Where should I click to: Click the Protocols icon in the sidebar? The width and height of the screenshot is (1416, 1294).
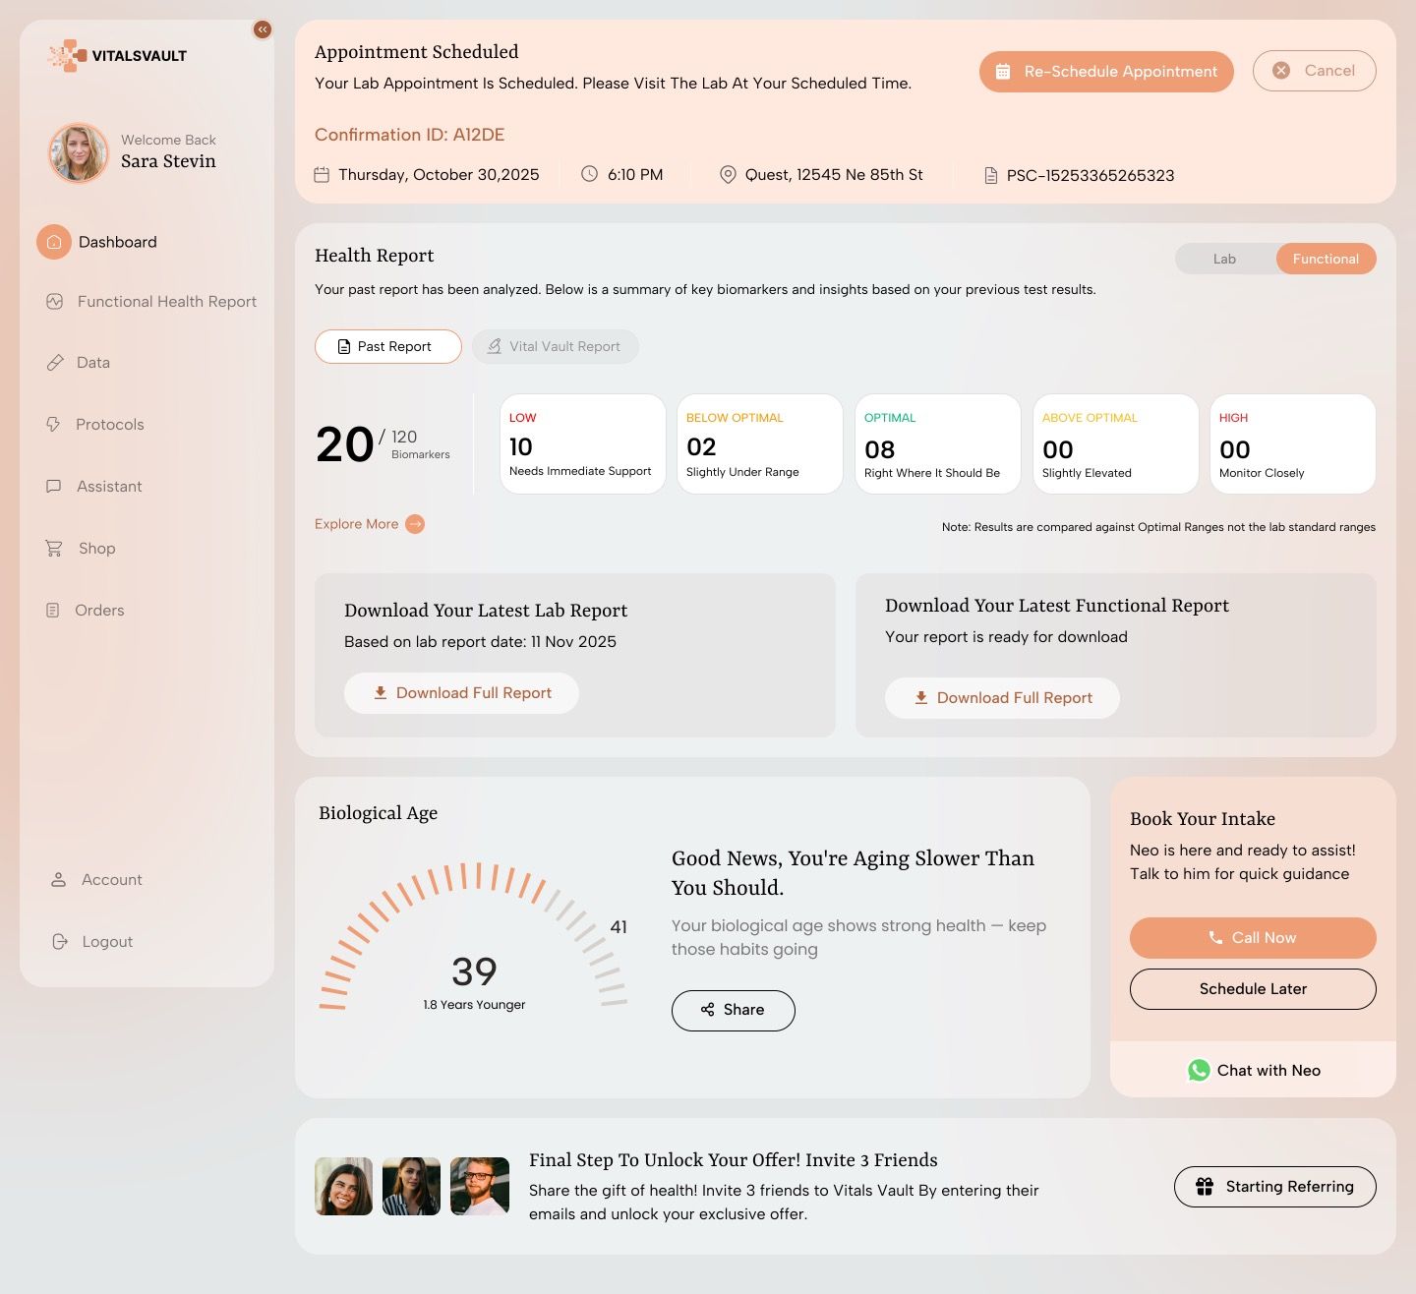(54, 425)
